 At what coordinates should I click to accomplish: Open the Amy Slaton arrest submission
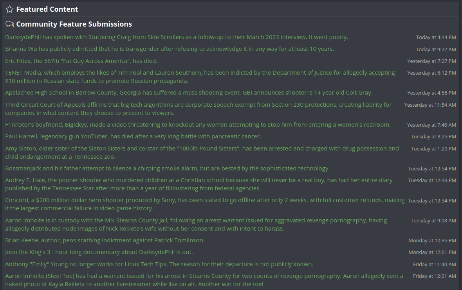tap(202, 153)
